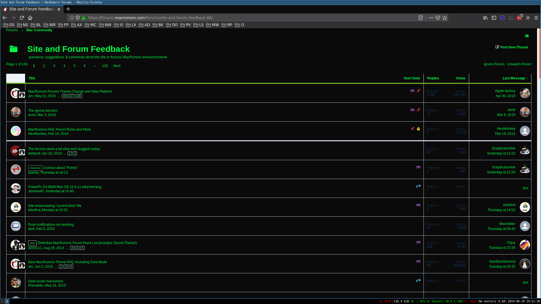Click the home button icon
Screen dimensions: 541x304
pos(30,18)
